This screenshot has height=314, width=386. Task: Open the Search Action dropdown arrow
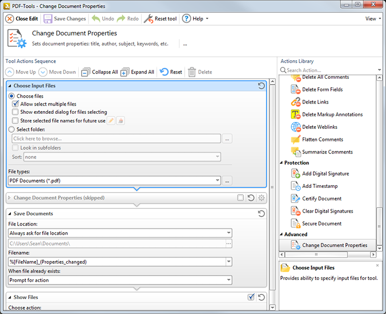point(379,70)
